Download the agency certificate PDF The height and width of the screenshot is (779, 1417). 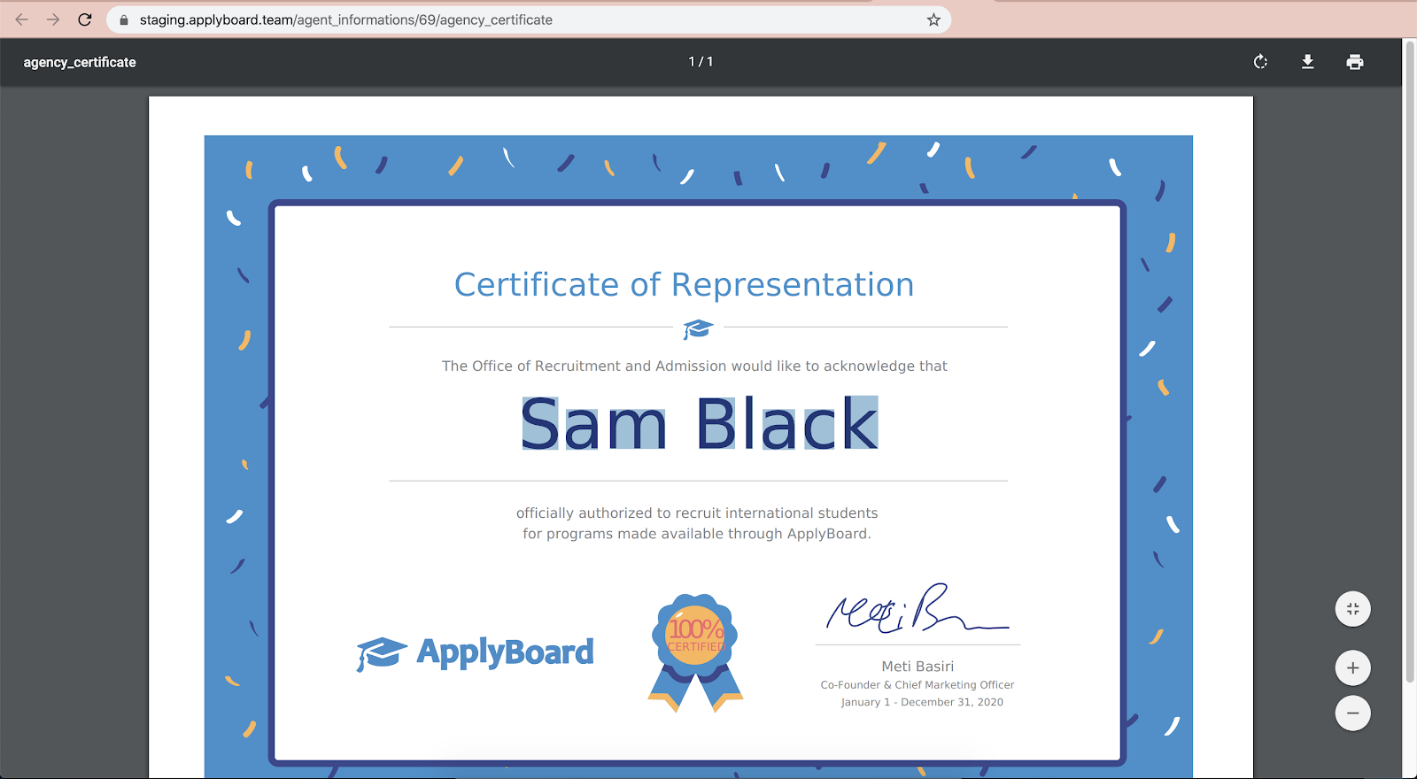coord(1307,62)
